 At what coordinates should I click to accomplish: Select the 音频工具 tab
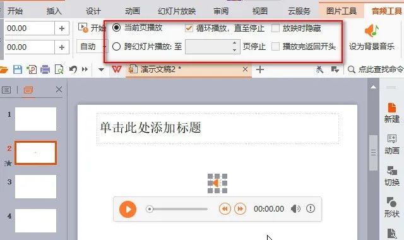pos(386,11)
